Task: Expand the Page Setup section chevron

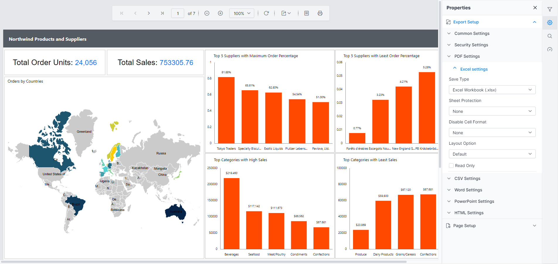Action: coord(535,226)
